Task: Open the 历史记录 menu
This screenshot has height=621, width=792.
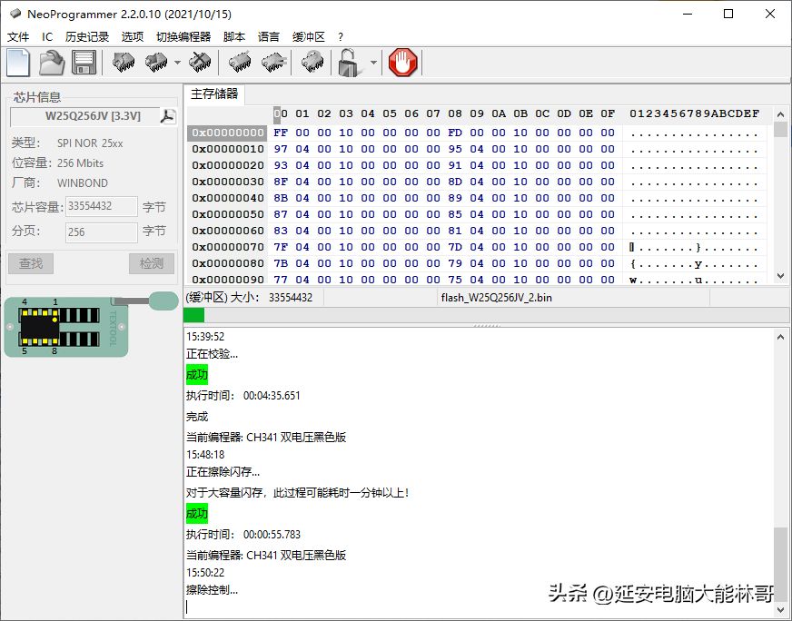Action: click(87, 37)
